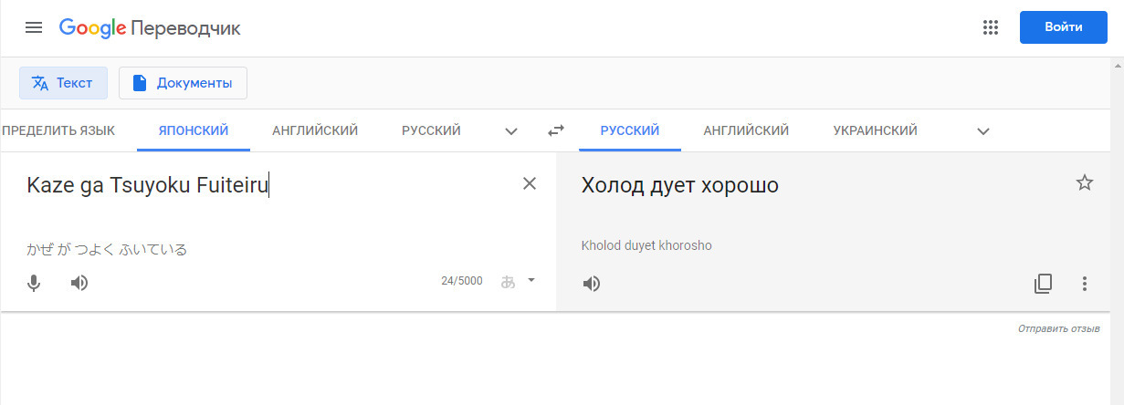Screen dimensions: 1124x405
Task: Click the Отправить отзыв feedback link
Action: click(1058, 328)
